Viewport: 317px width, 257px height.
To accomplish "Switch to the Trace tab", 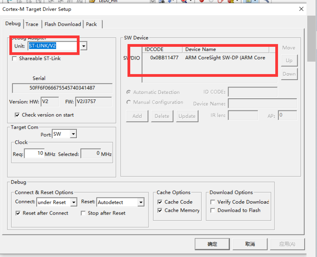I will pos(32,24).
